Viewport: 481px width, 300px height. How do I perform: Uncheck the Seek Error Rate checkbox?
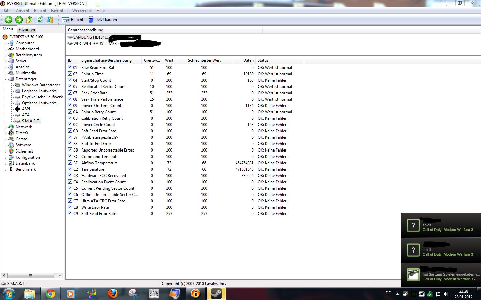[70, 93]
